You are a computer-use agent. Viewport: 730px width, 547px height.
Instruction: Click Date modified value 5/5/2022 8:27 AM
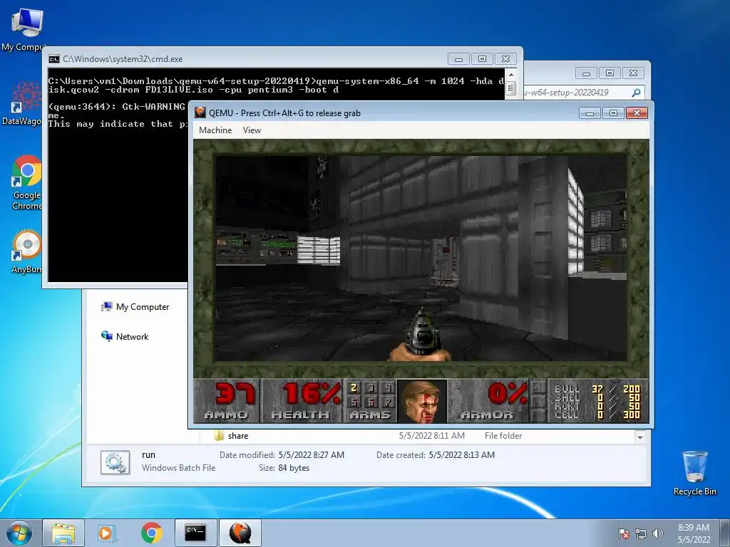click(312, 455)
